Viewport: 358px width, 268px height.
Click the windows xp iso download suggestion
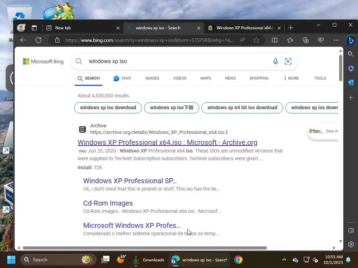pyautogui.click(x=108, y=107)
